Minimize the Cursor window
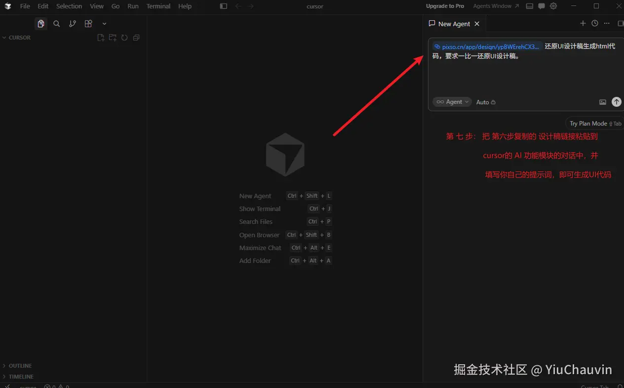Screen dimensions: 624x388 [x=574, y=6]
